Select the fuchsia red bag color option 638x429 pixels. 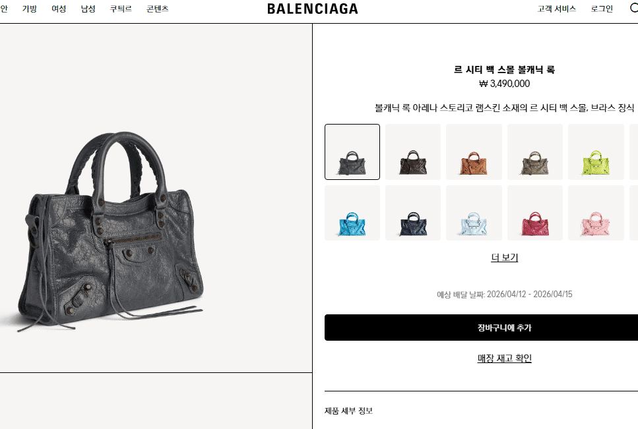[x=535, y=213]
